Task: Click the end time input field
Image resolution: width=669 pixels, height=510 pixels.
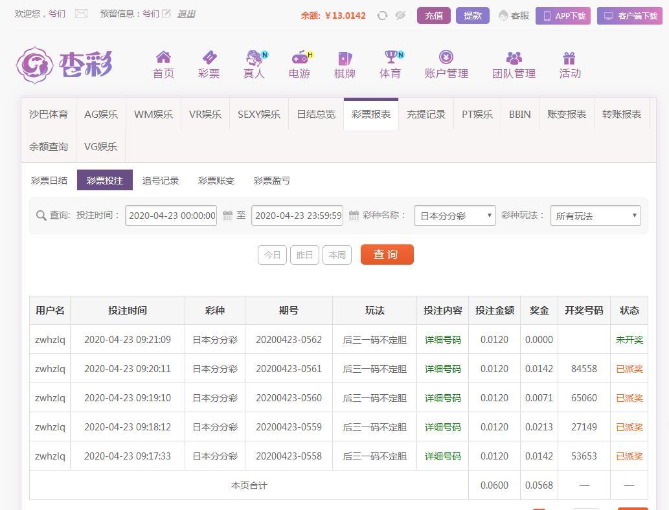Action: tap(297, 216)
